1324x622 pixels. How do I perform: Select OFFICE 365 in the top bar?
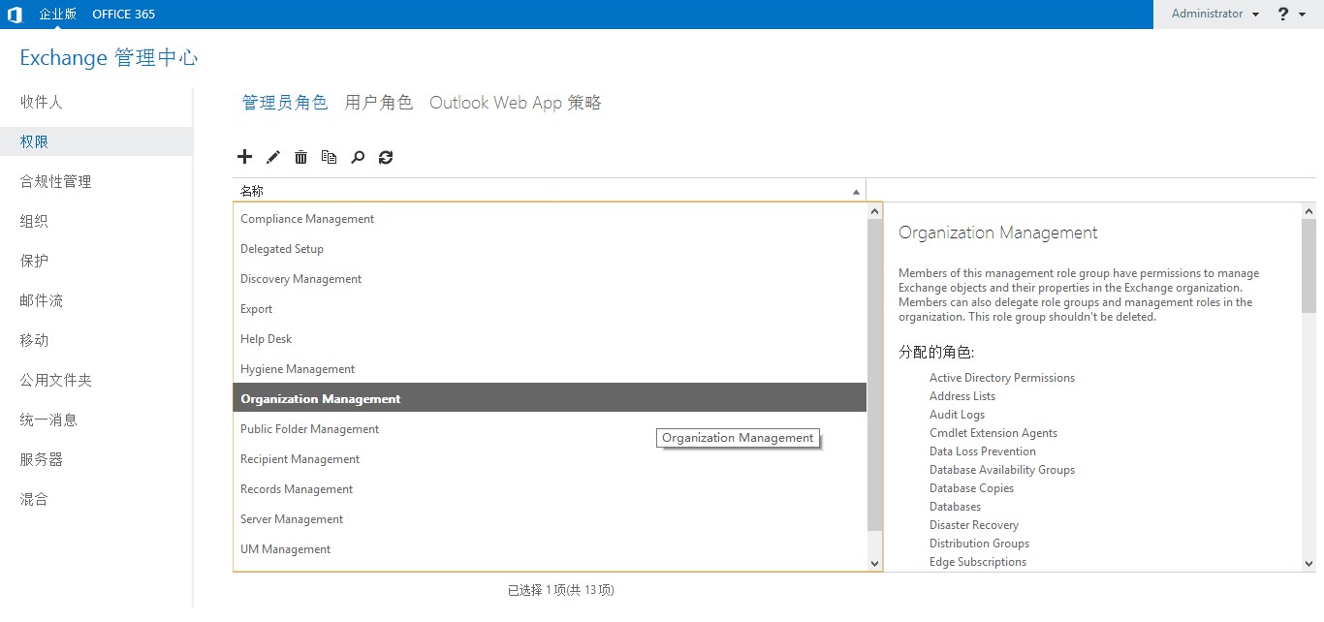124,15
